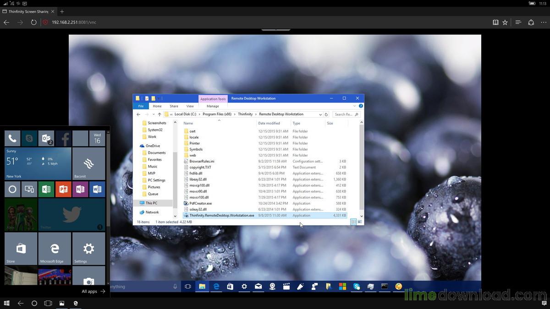Image resolution: width=550 pixels, height=309 pixels.
Task: Open the Excel tile in Start menu
Action: [x=46, y=189]
